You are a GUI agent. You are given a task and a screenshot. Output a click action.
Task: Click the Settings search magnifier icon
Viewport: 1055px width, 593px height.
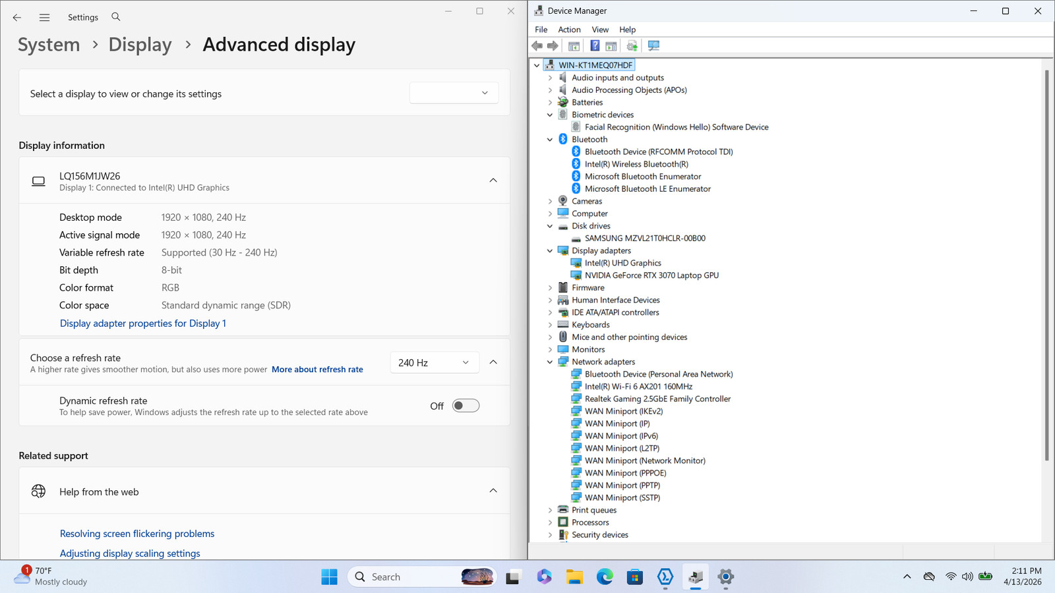116,16
